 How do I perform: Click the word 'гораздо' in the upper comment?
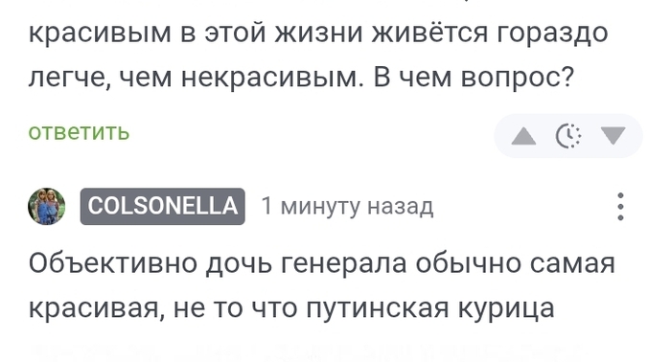(x=552, y=34)
